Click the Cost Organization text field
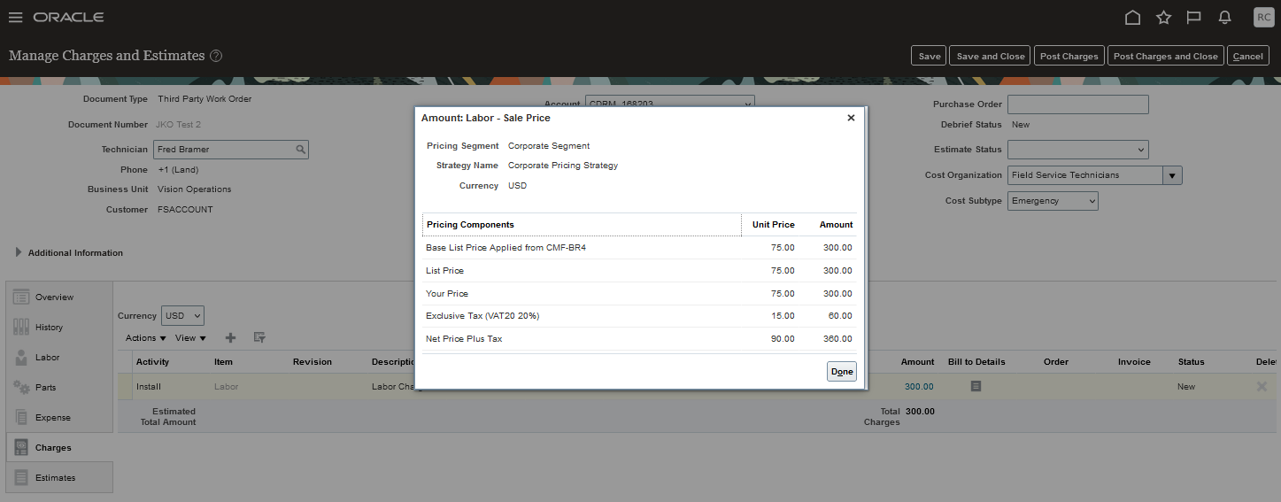 pyautogui.click(x=1084, y=175)
